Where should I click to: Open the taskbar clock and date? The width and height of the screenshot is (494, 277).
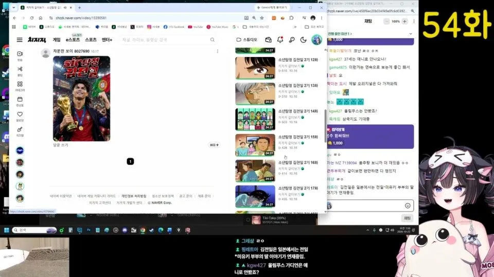coord(405,230)
